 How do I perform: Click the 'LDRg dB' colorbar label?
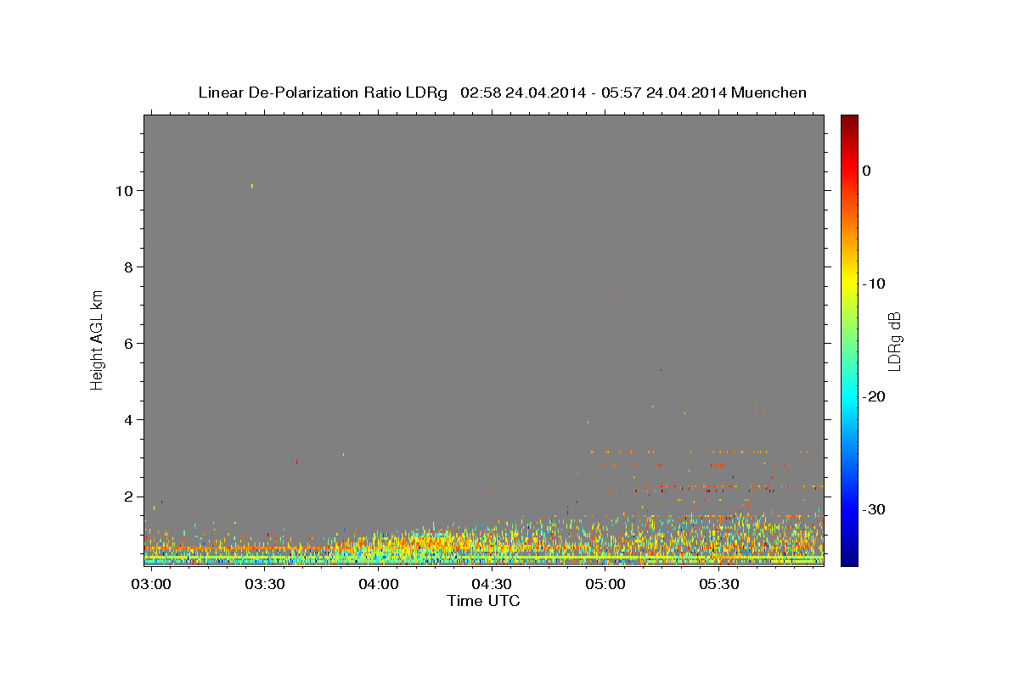894,341
